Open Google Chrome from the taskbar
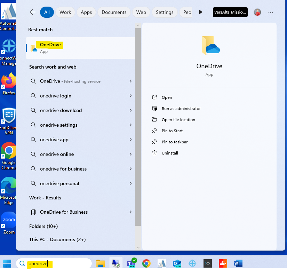This screenshot has width=287, height=269. [x=146, y=263]
